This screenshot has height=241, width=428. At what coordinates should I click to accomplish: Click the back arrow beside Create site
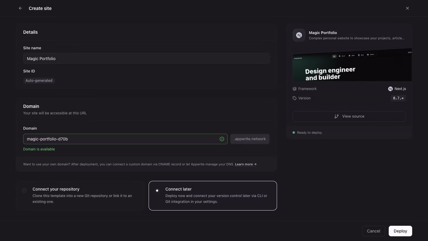pyautogui.click(x=21, y=8)
